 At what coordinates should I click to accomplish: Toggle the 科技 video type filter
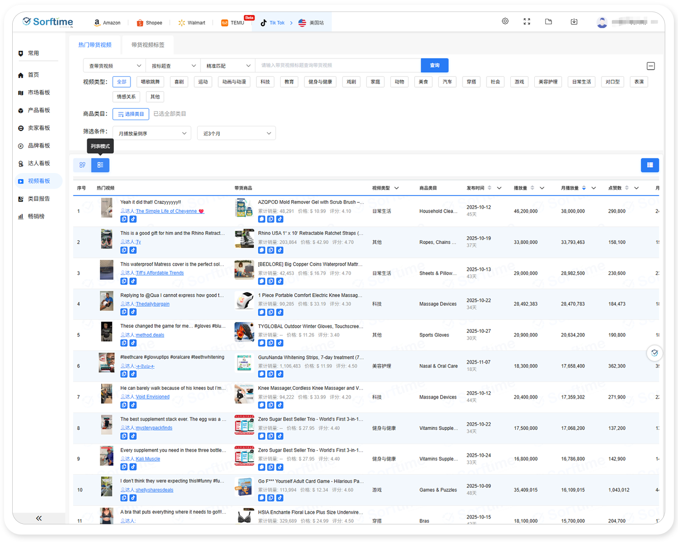tap(265, 82)
